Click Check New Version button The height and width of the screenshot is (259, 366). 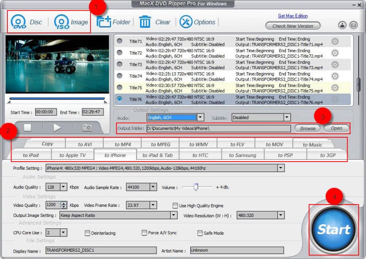[293, 26]
